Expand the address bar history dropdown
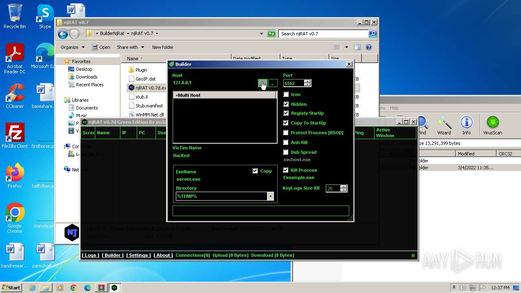The image size is (521, 293). pyautogui.click(x=261, y=34)
